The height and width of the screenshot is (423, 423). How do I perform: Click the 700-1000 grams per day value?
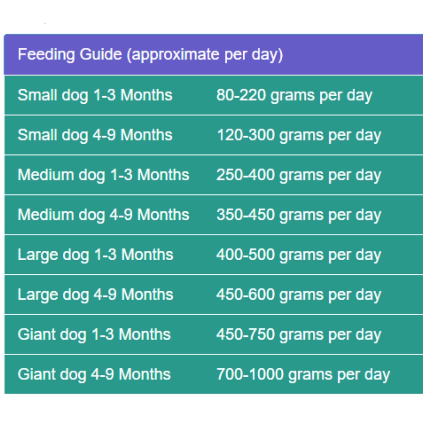click(303, 375)
